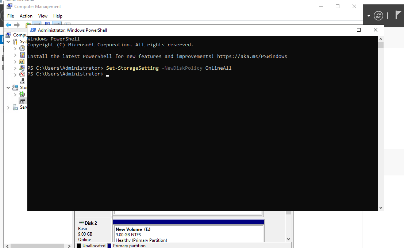Expand the Services and Applications node
Viewport: 404px width, 248px height.
pos(8,107)
